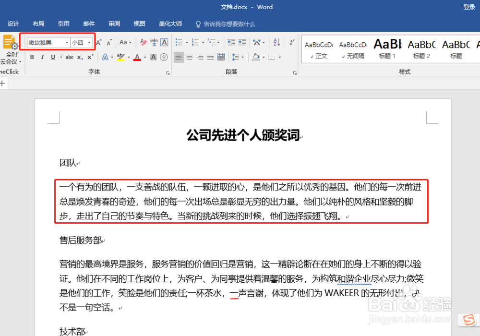Apply the 标题 1 style
Screen dimensions: 480x336
coord(387,48)
